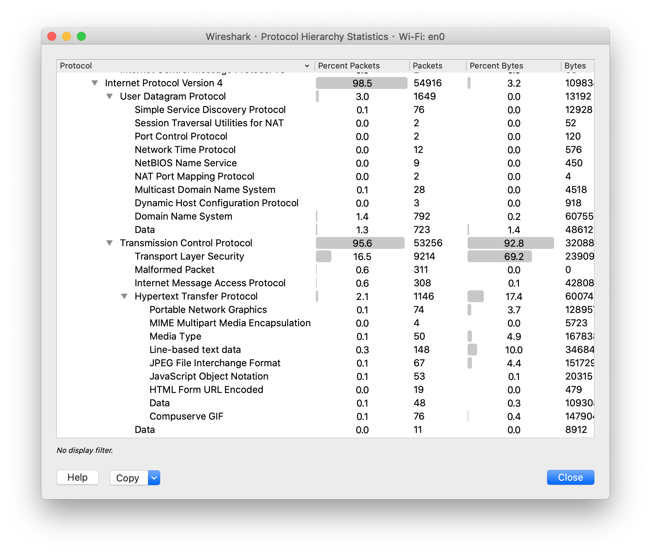Screen dimensions: 651x554
Task: Select Dynamic Host Configuration Protocol row
Action: 325,203
